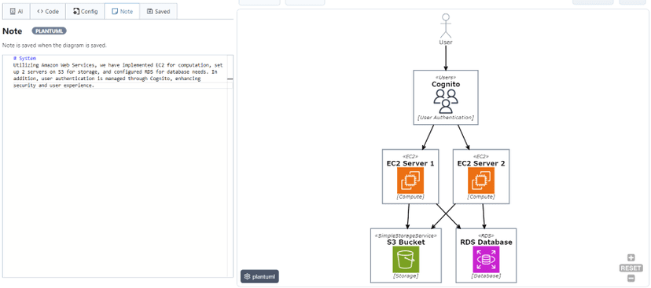The height and width of the screenshot is (288, 651).
Task: Click the '[Storage]' caption under S3 icon
Action: click(406, 275)
